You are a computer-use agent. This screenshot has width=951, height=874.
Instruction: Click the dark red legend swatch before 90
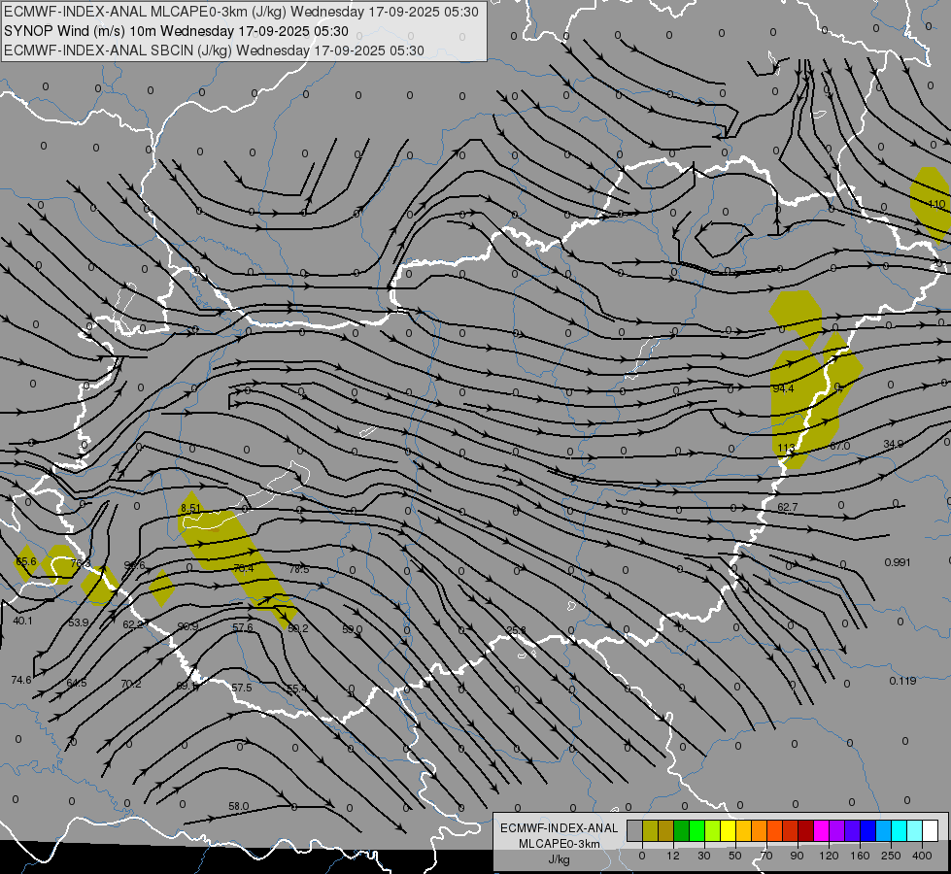click(x=805, y=831)
